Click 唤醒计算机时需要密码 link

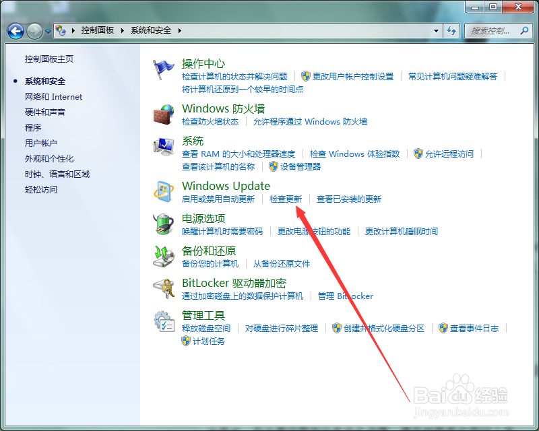tap(222, 232)
